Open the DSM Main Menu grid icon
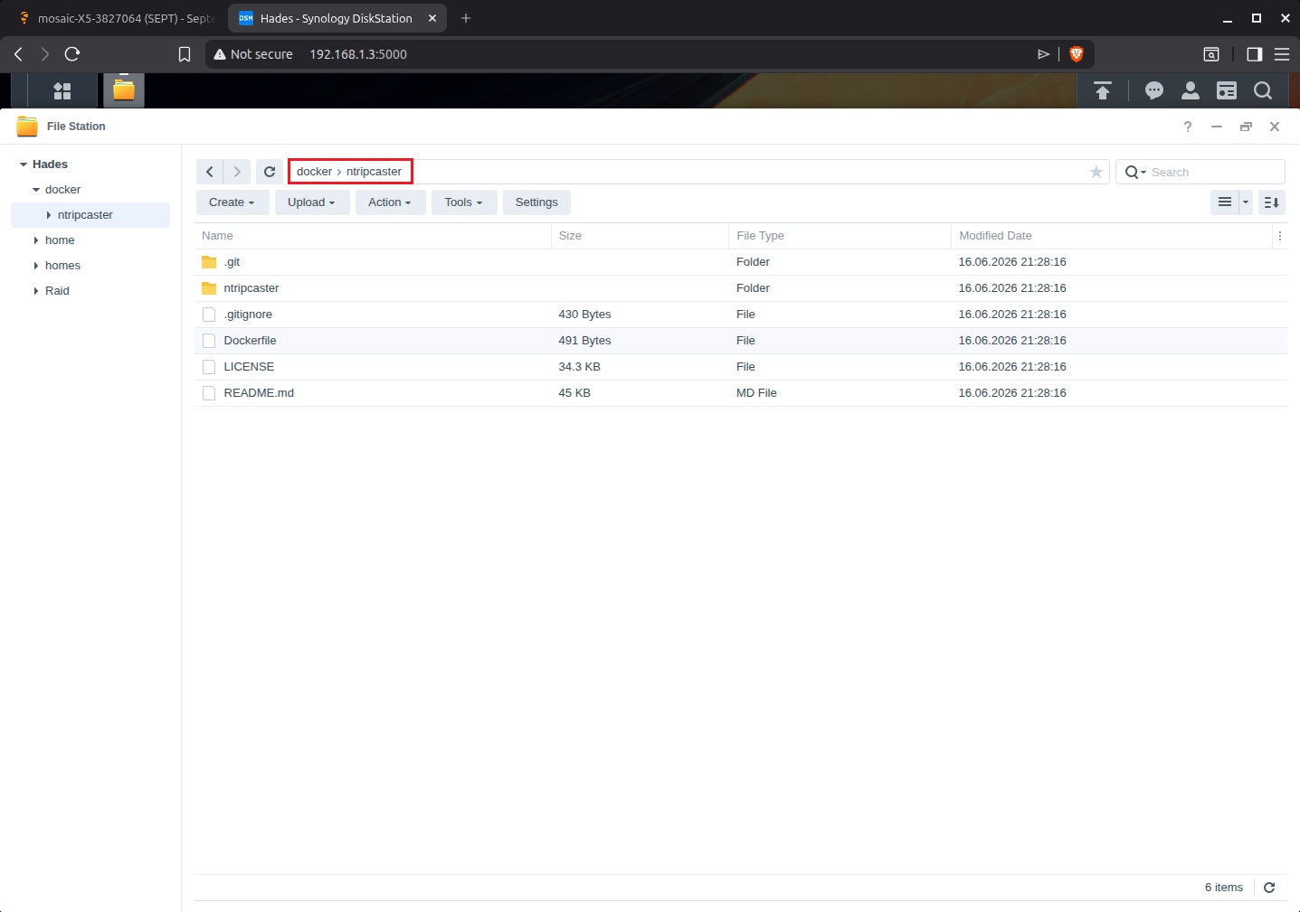The image size is (1300, 912). pyautogui.click(x=62, y=90)
